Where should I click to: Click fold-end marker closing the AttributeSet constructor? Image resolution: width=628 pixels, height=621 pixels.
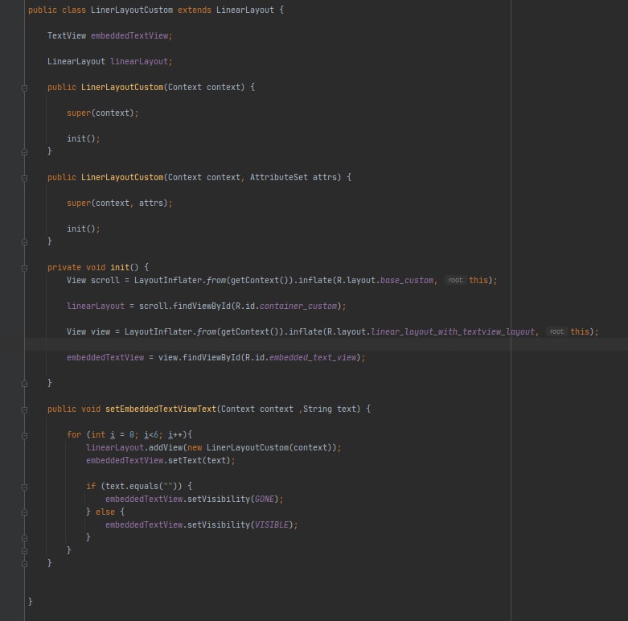click(x=24, y=242)
